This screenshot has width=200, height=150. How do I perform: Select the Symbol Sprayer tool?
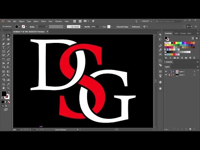click(x=4, y=80)
